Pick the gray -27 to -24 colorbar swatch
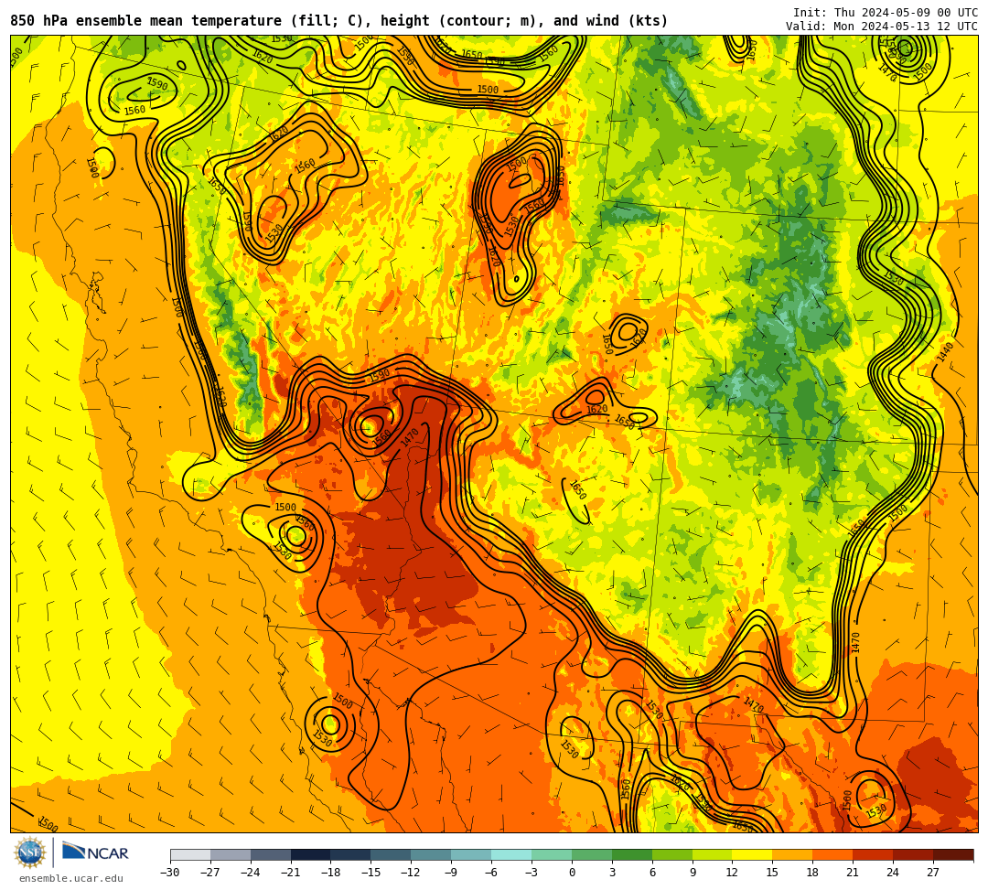The height and width of the screenshot is (890, 988). tap(231, 854)
